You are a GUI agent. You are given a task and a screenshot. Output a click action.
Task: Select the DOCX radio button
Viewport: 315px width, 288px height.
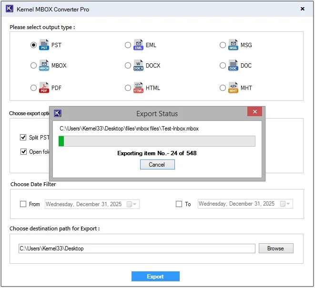coord(128,65)
